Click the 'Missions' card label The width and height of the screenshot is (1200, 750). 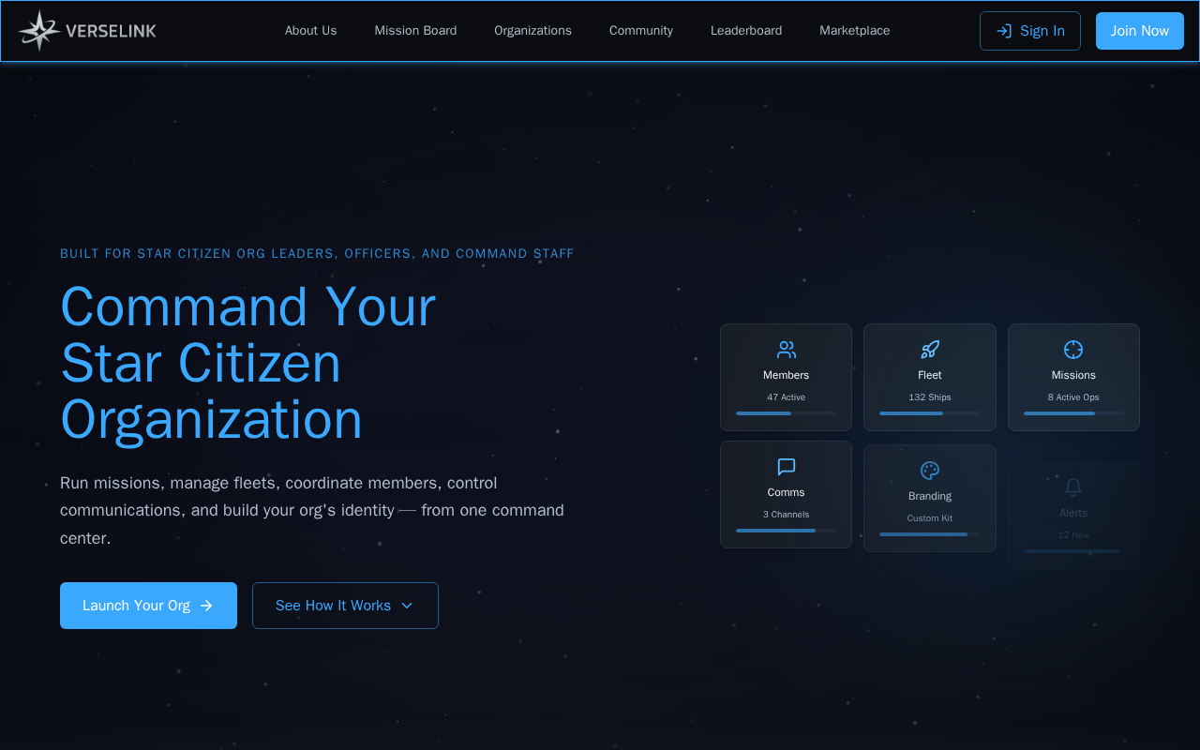[x=1073, y=375]
